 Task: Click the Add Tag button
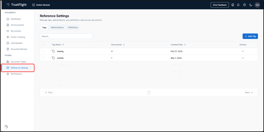click(250, 36)
